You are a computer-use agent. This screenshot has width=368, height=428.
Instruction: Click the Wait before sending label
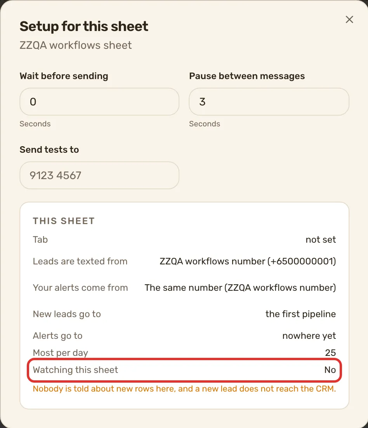[64, 76]
